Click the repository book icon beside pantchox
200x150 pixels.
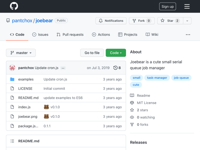pos(8,21)
